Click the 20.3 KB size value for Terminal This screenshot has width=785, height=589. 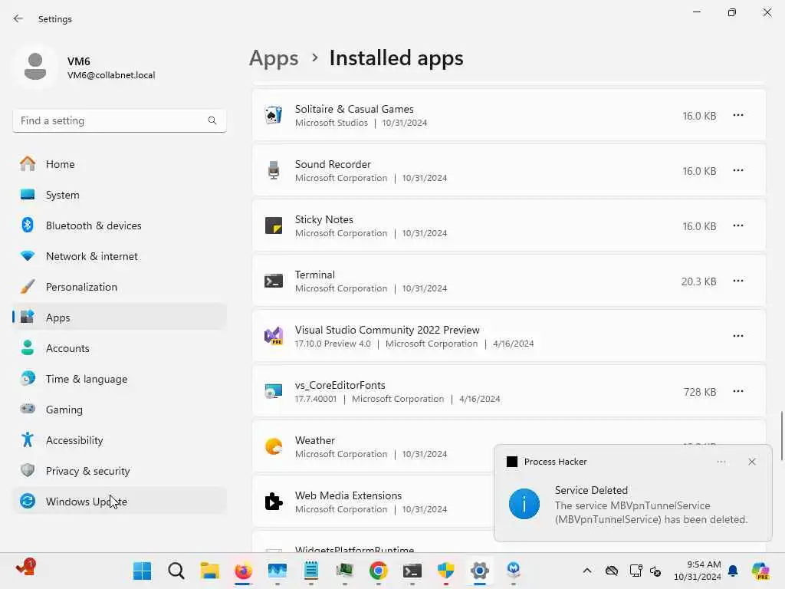(699, 281)
